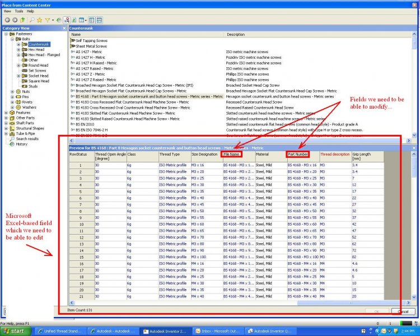Select the Socket Head bolt category
Image resolution: width=420 pixels, height=336 pixels.
38,76
